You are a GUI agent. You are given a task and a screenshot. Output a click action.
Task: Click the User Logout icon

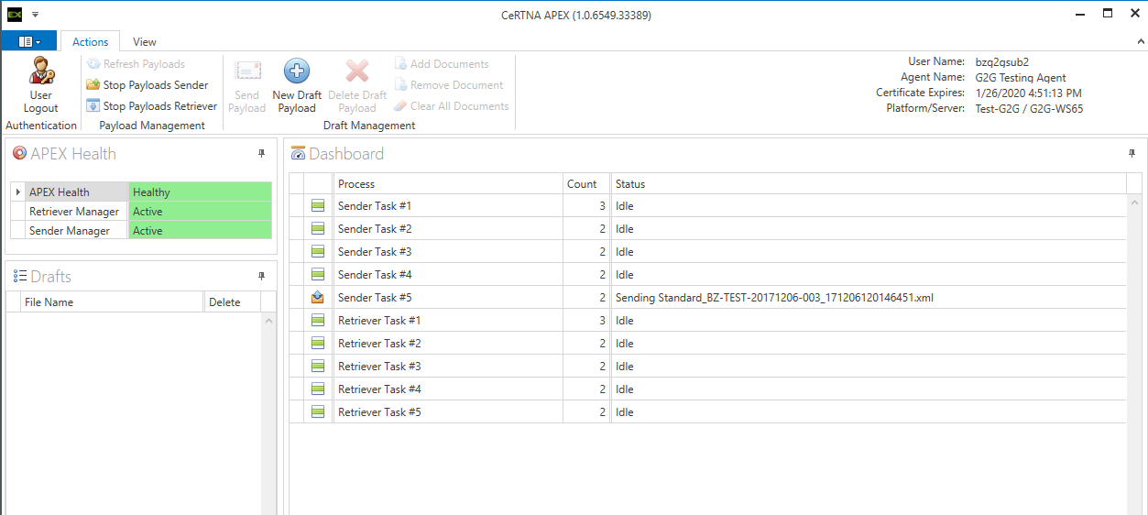(40, 71)
